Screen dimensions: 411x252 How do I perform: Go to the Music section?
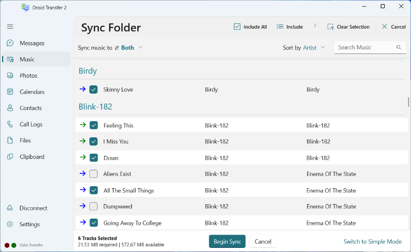(x=36, y=59)
